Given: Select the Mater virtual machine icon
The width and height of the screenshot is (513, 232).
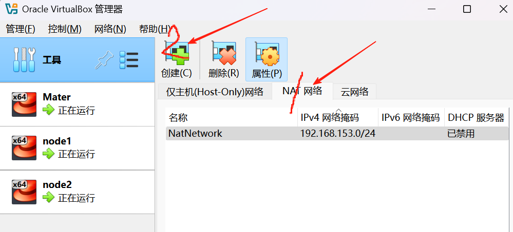Looking at the screenshot, I should coord(24,104).
